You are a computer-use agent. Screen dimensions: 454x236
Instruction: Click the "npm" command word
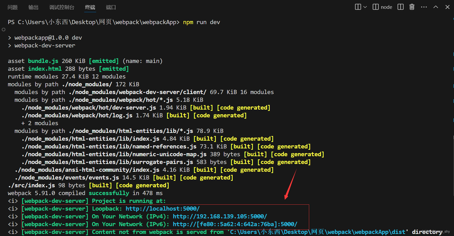(188, 22)
